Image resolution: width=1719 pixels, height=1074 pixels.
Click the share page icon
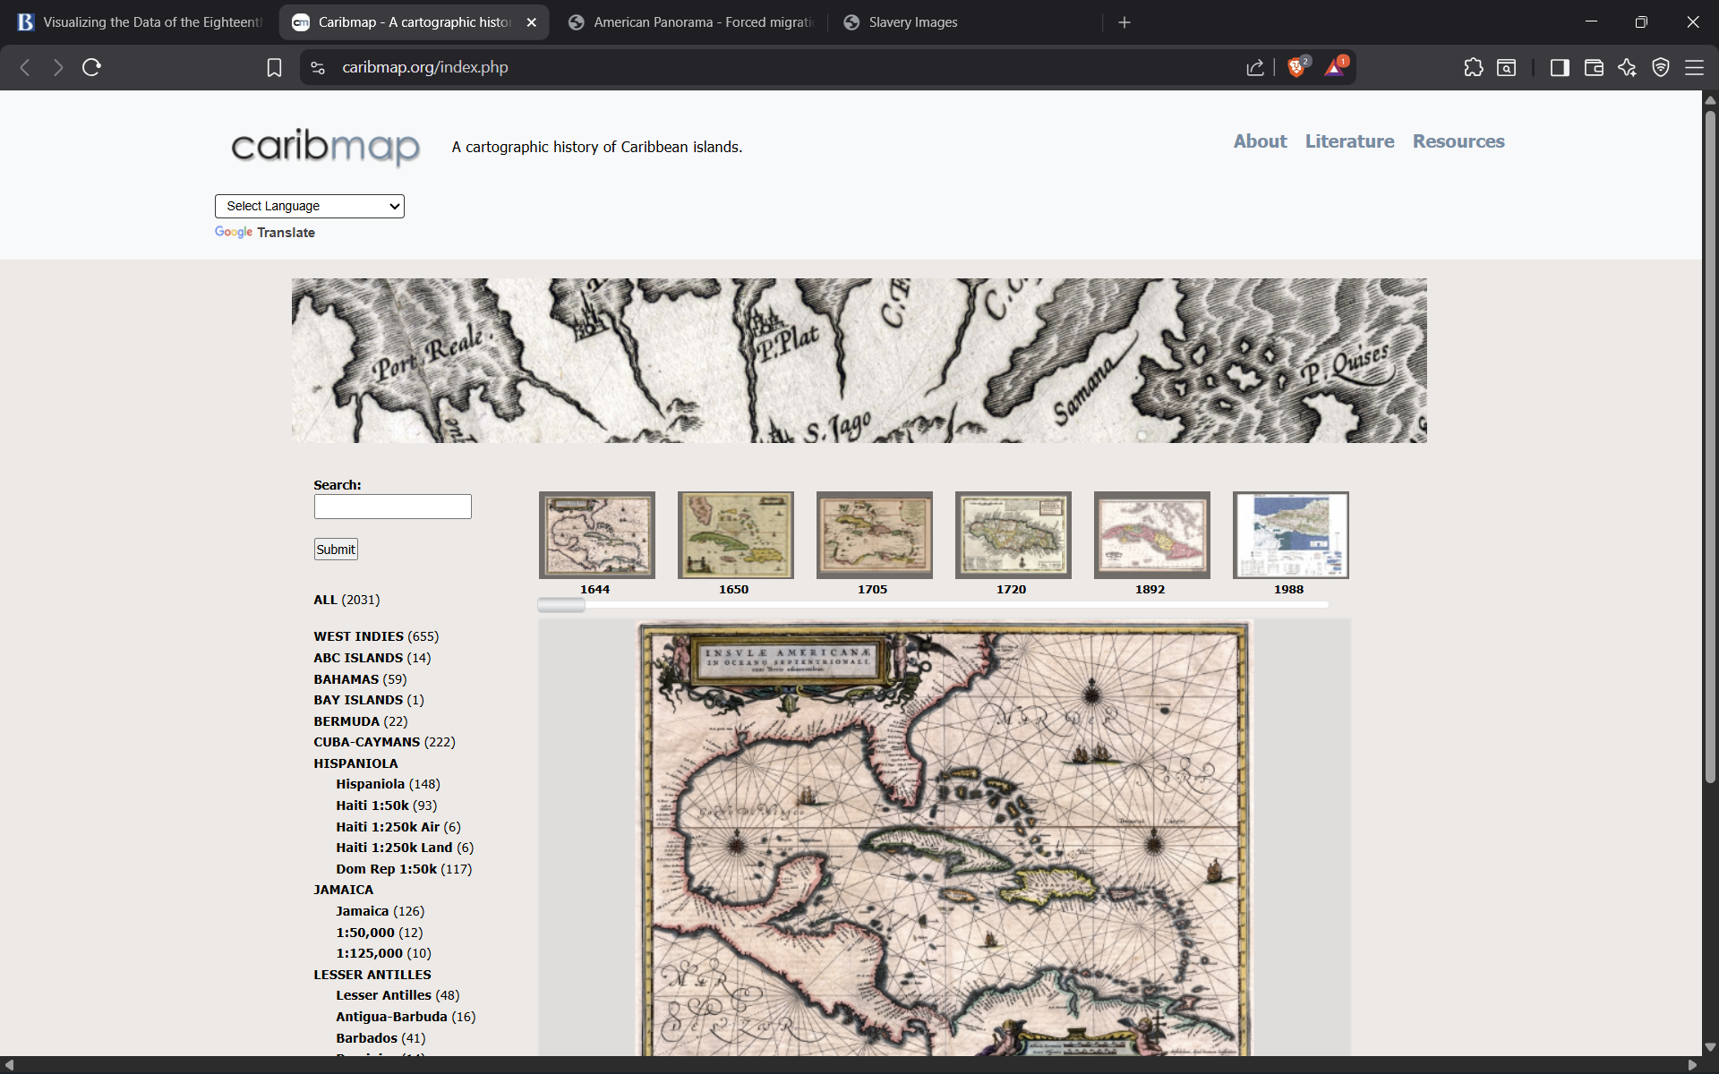1254,67
